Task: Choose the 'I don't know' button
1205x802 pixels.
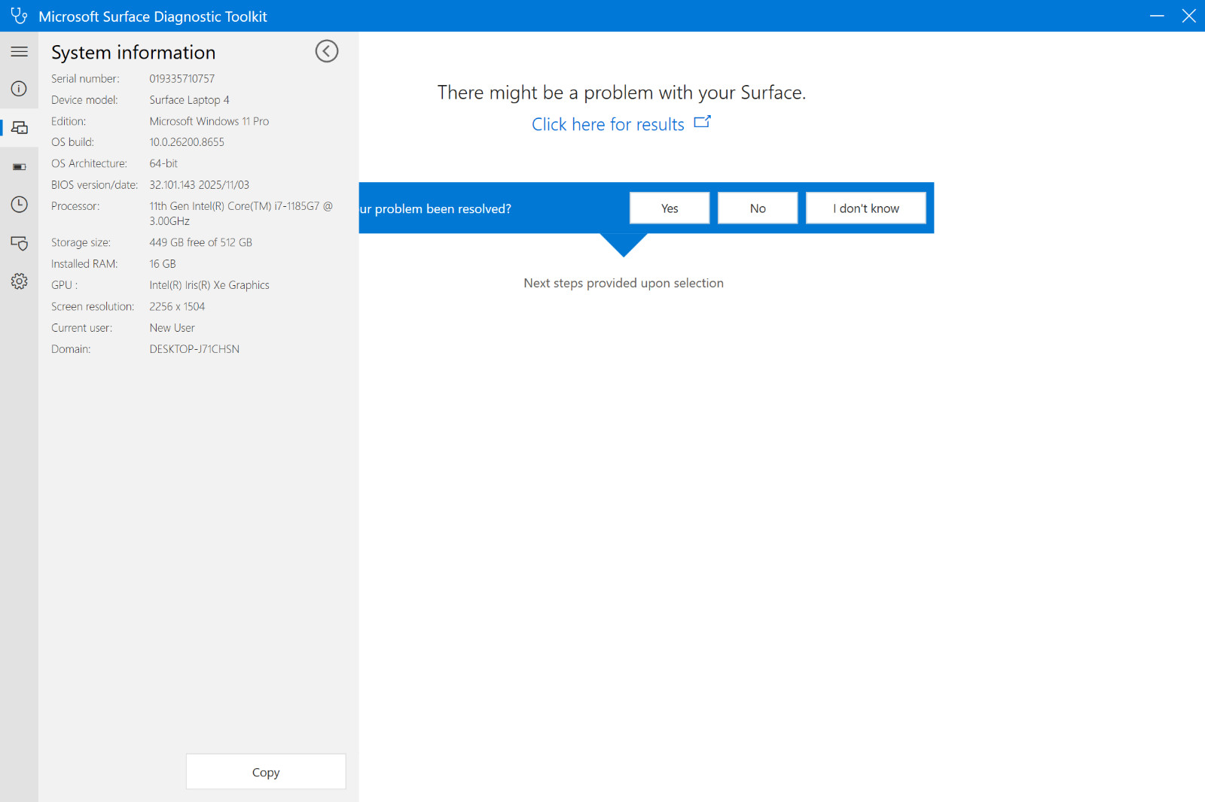Action: 866,208
